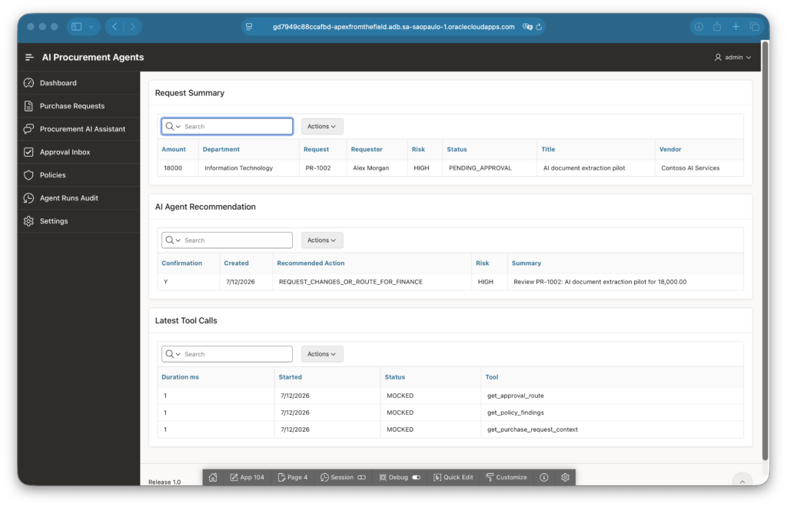
Task: Click the page vertical scrollbar
Action: tap(765, 250)
